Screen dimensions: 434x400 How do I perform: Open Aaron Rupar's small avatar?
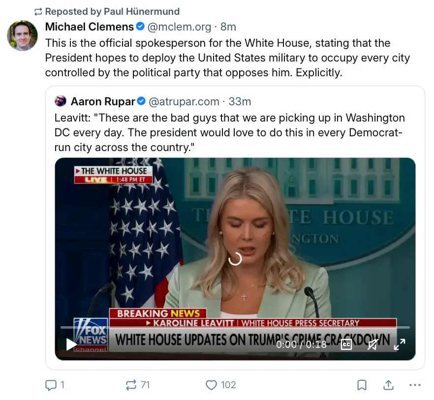[61, 101]
